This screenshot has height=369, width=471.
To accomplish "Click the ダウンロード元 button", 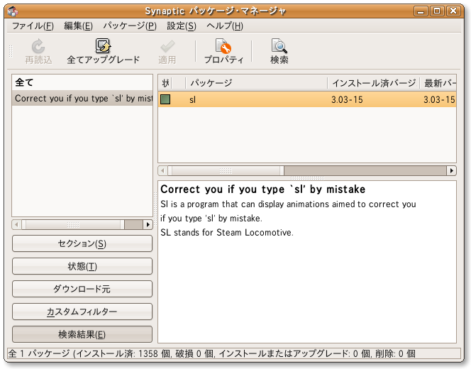I will click(82, 289).
